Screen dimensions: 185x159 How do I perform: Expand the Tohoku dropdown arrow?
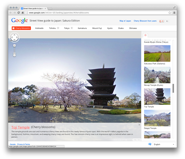click(x=58, y=28)
